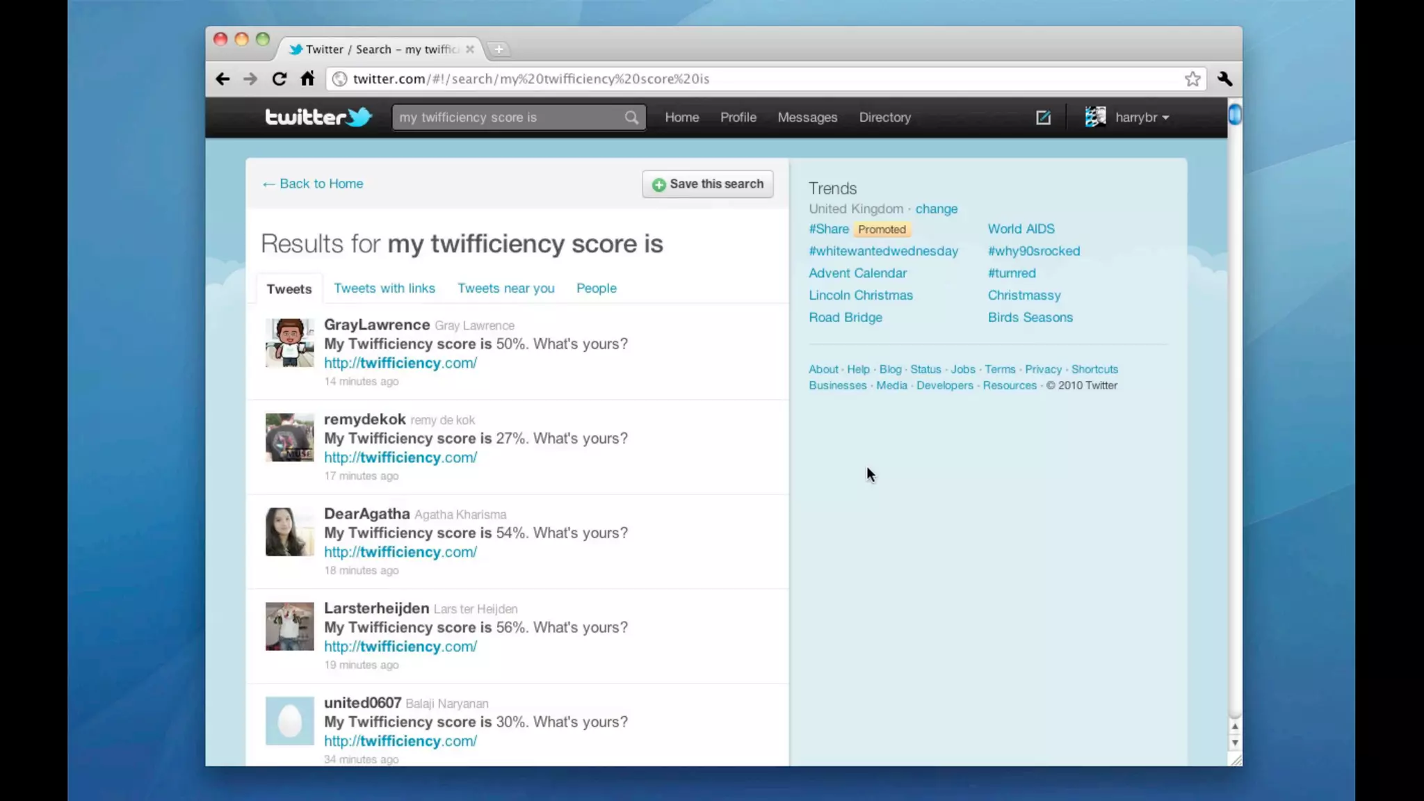
Task: Click GrayLawrence's profile avatar thumbnail
Action: 289,343
